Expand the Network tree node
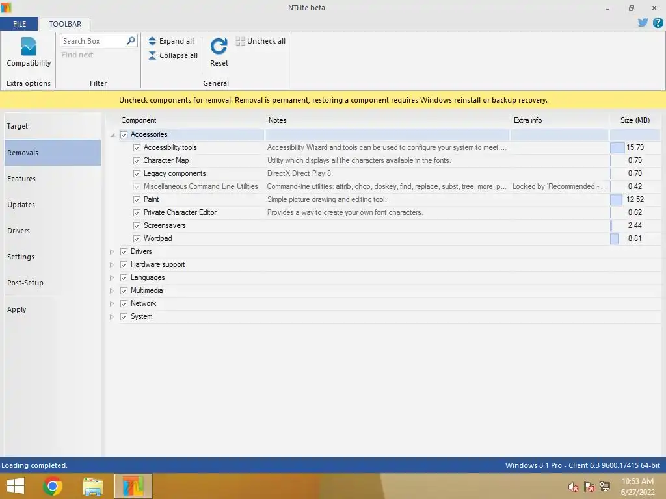 [112, 304]
